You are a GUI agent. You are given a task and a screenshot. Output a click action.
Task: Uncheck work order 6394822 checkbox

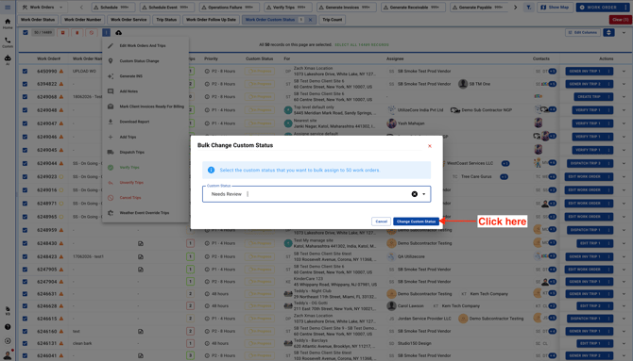click(x=25, y=84)
